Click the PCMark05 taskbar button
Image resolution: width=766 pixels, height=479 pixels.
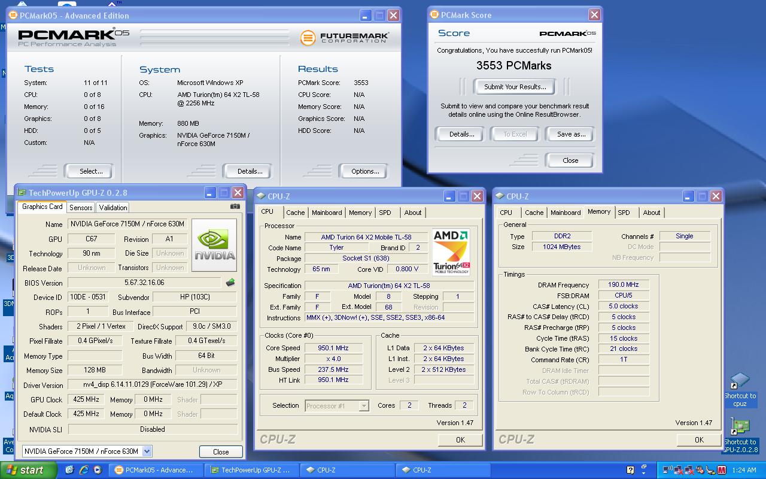(x=157, y=470)
